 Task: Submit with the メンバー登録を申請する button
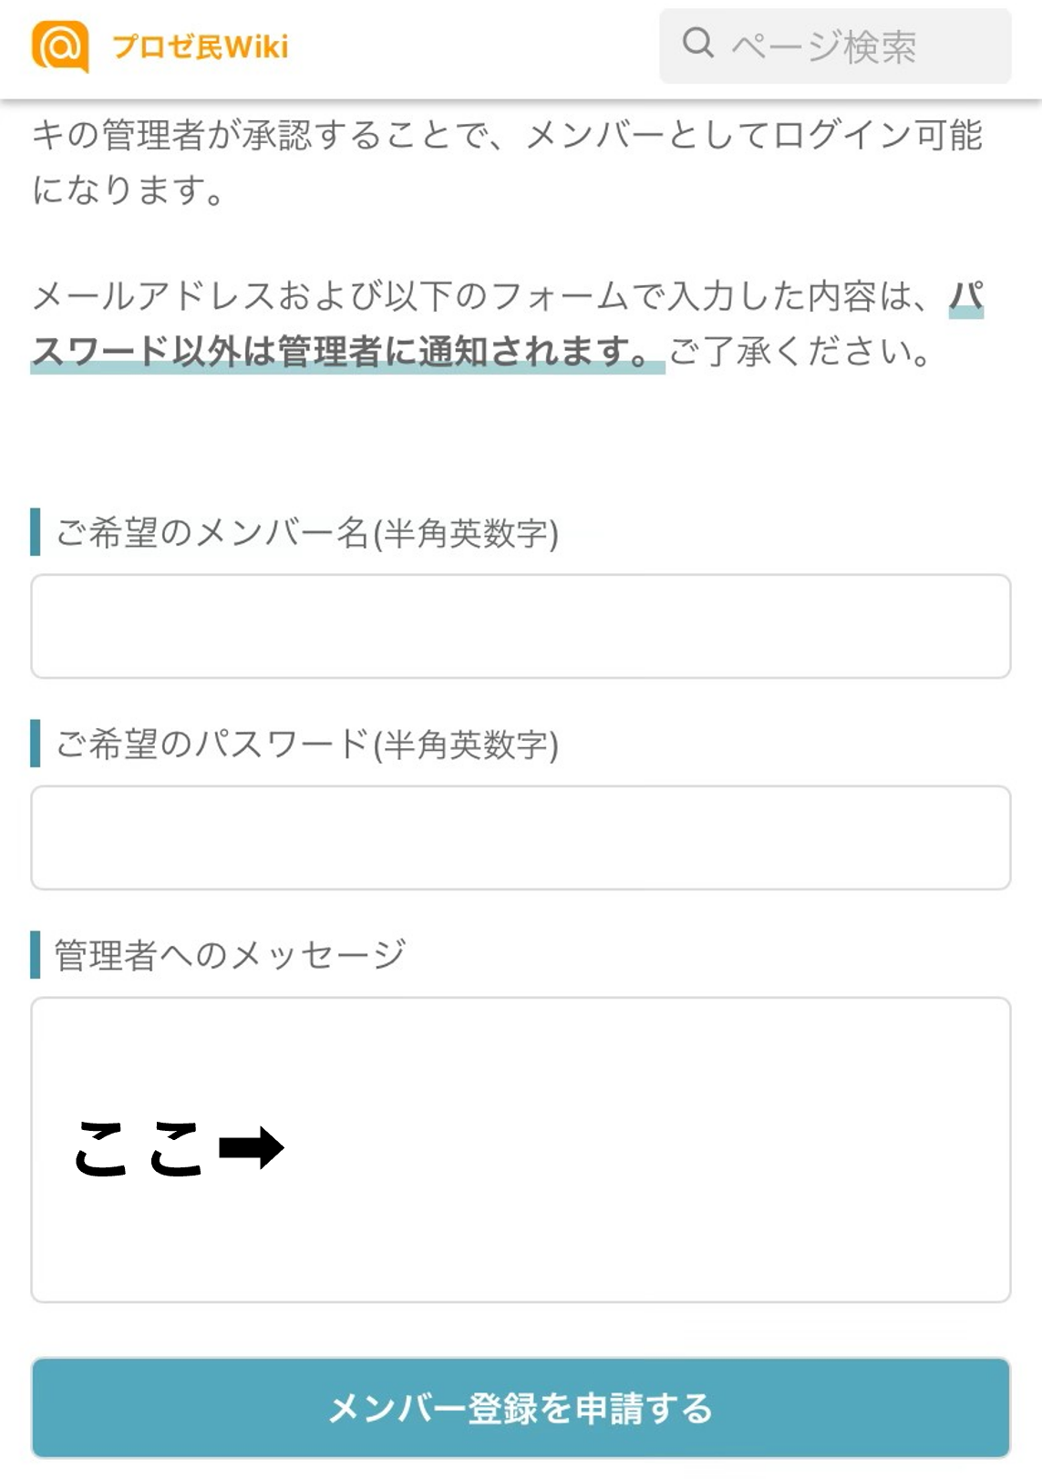pyautogui.click(x=521, y=1408)
